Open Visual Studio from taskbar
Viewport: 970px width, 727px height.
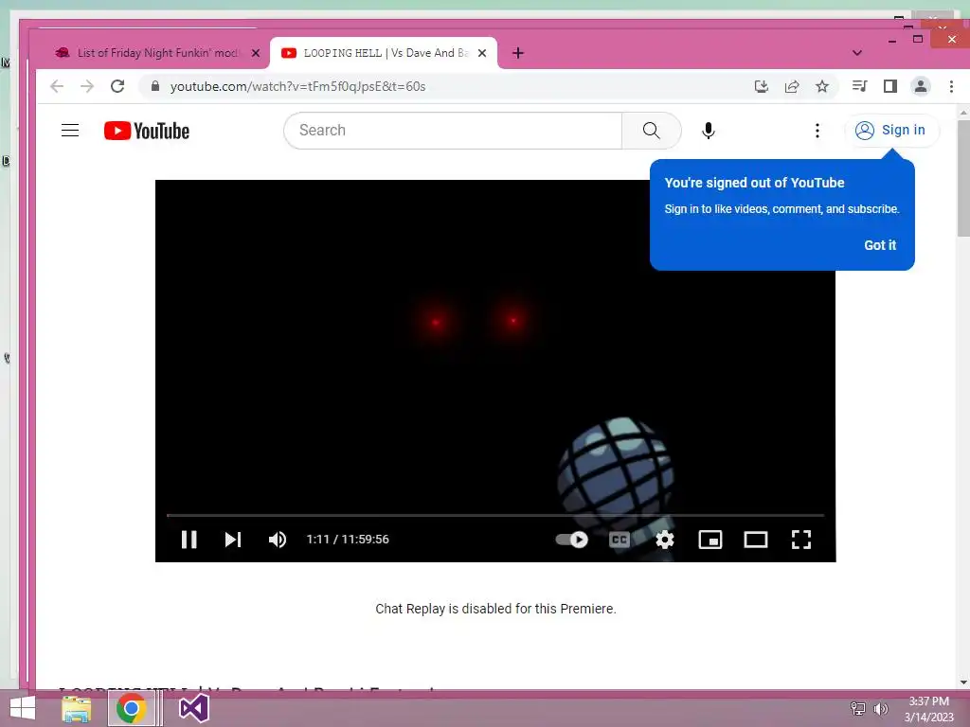tap(193, 708)
